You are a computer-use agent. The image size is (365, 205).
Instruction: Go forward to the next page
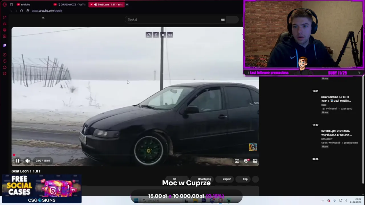16,11
